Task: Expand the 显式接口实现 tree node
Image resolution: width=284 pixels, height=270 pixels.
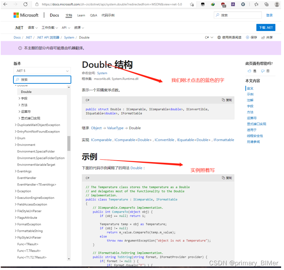Action: pos(19,118)
